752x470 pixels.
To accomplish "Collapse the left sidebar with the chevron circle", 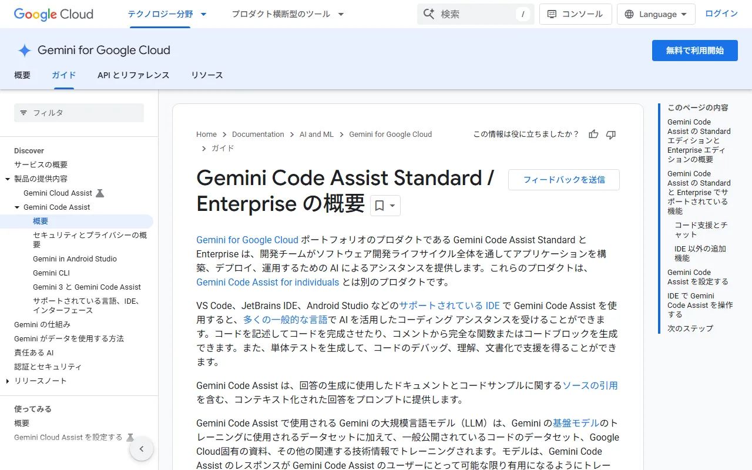I will click(x=142, y=448).
